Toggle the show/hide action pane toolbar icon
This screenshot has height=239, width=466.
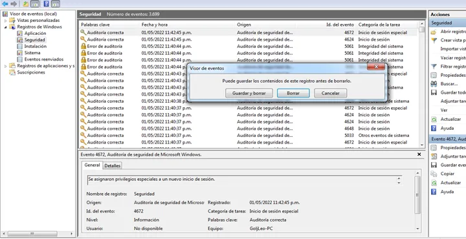55,4
